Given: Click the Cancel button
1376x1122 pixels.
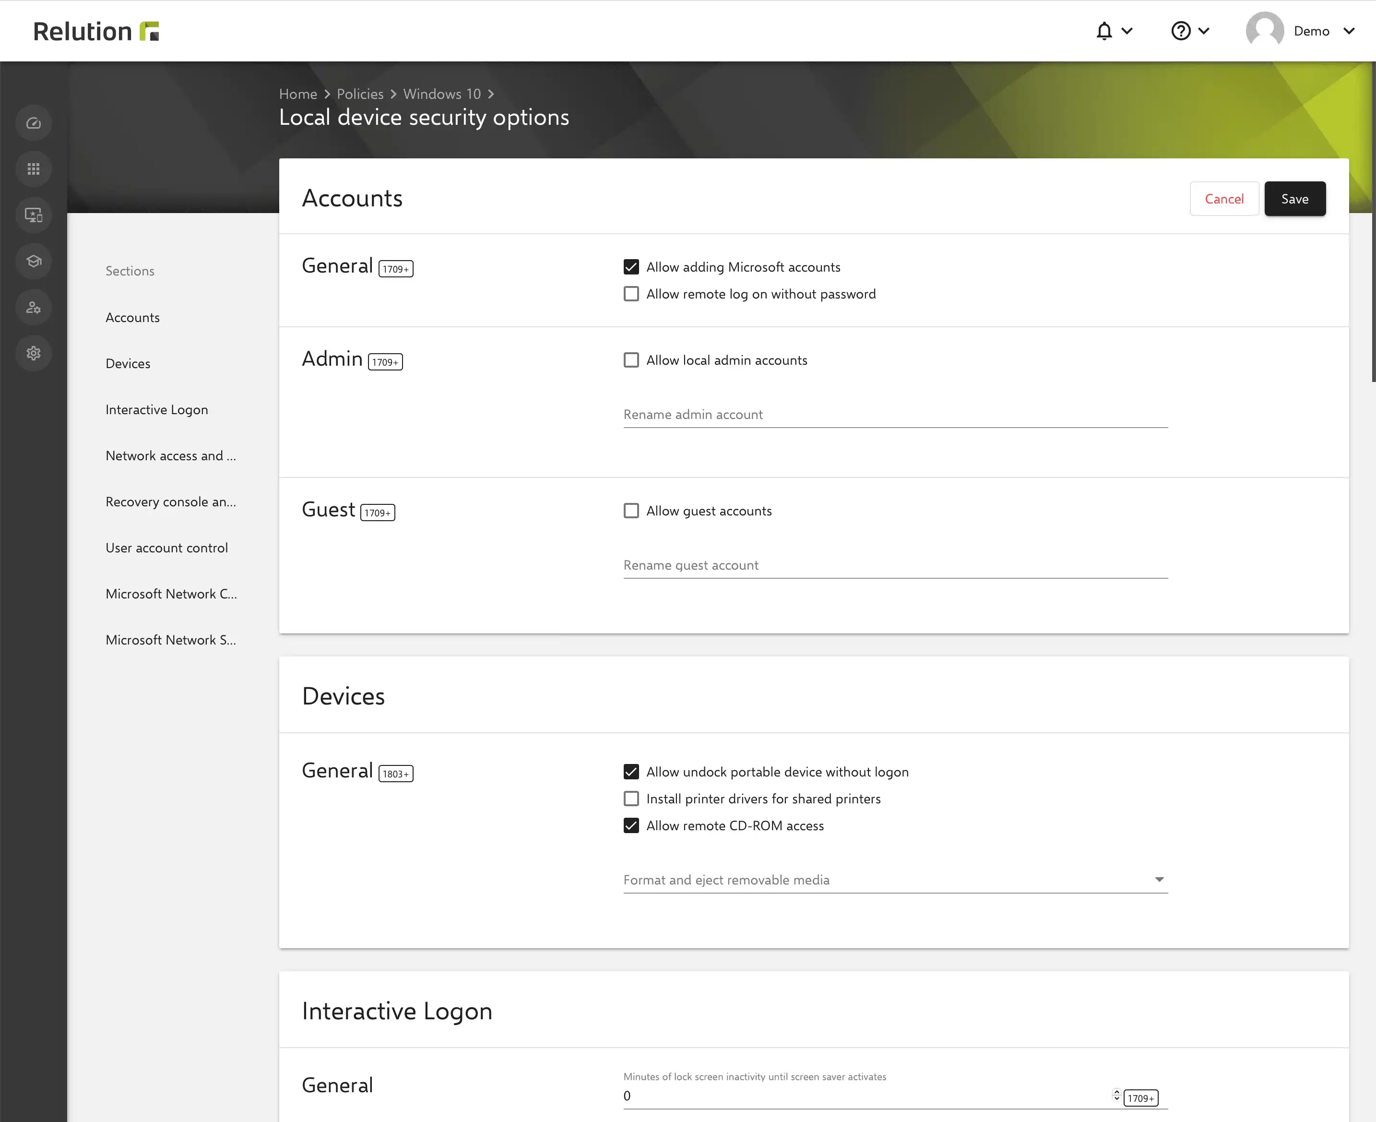Looking at the screenshot, I should tap(1224, 199).
